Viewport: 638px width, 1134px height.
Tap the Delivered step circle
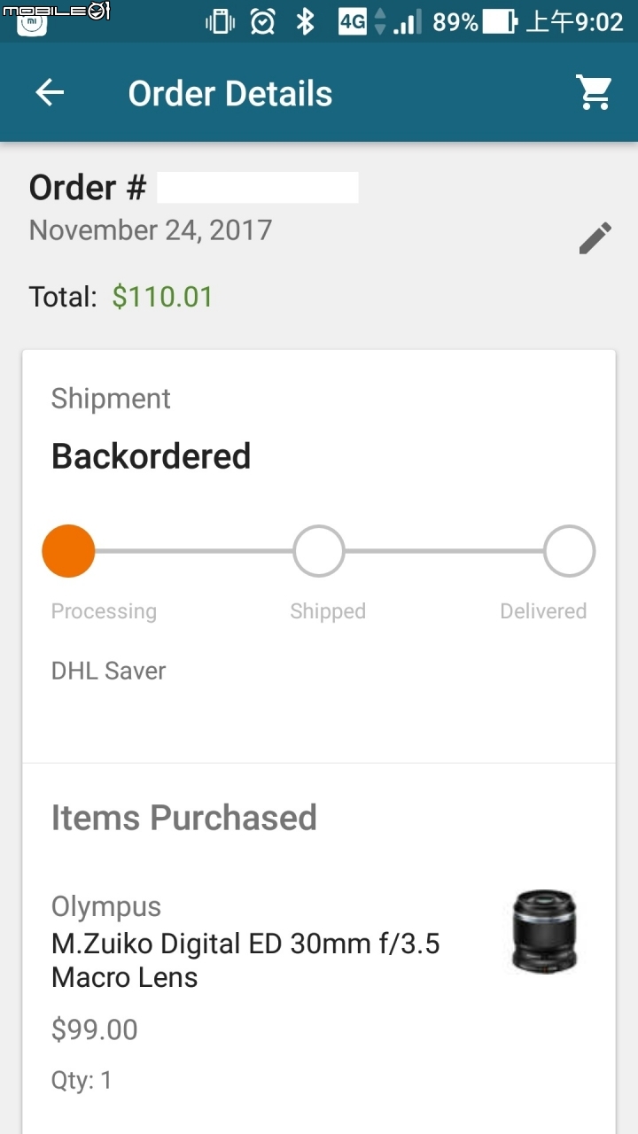[569, 551]
